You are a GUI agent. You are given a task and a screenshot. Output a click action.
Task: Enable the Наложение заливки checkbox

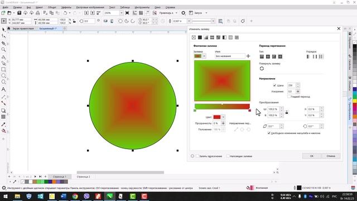click(228, 156)
